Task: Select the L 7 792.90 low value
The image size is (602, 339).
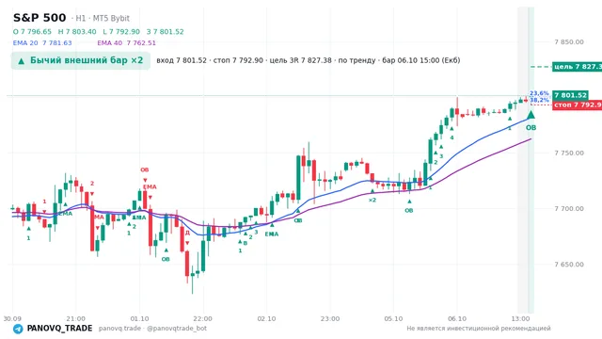Action: [x=121, y=31]
